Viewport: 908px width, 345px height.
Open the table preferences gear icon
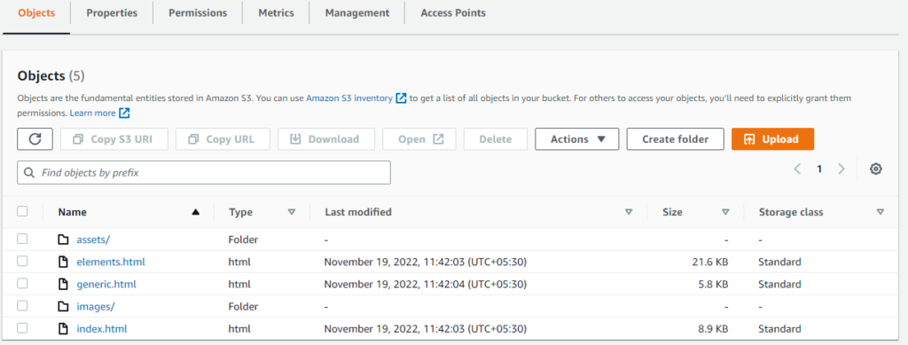coord(875,169)
